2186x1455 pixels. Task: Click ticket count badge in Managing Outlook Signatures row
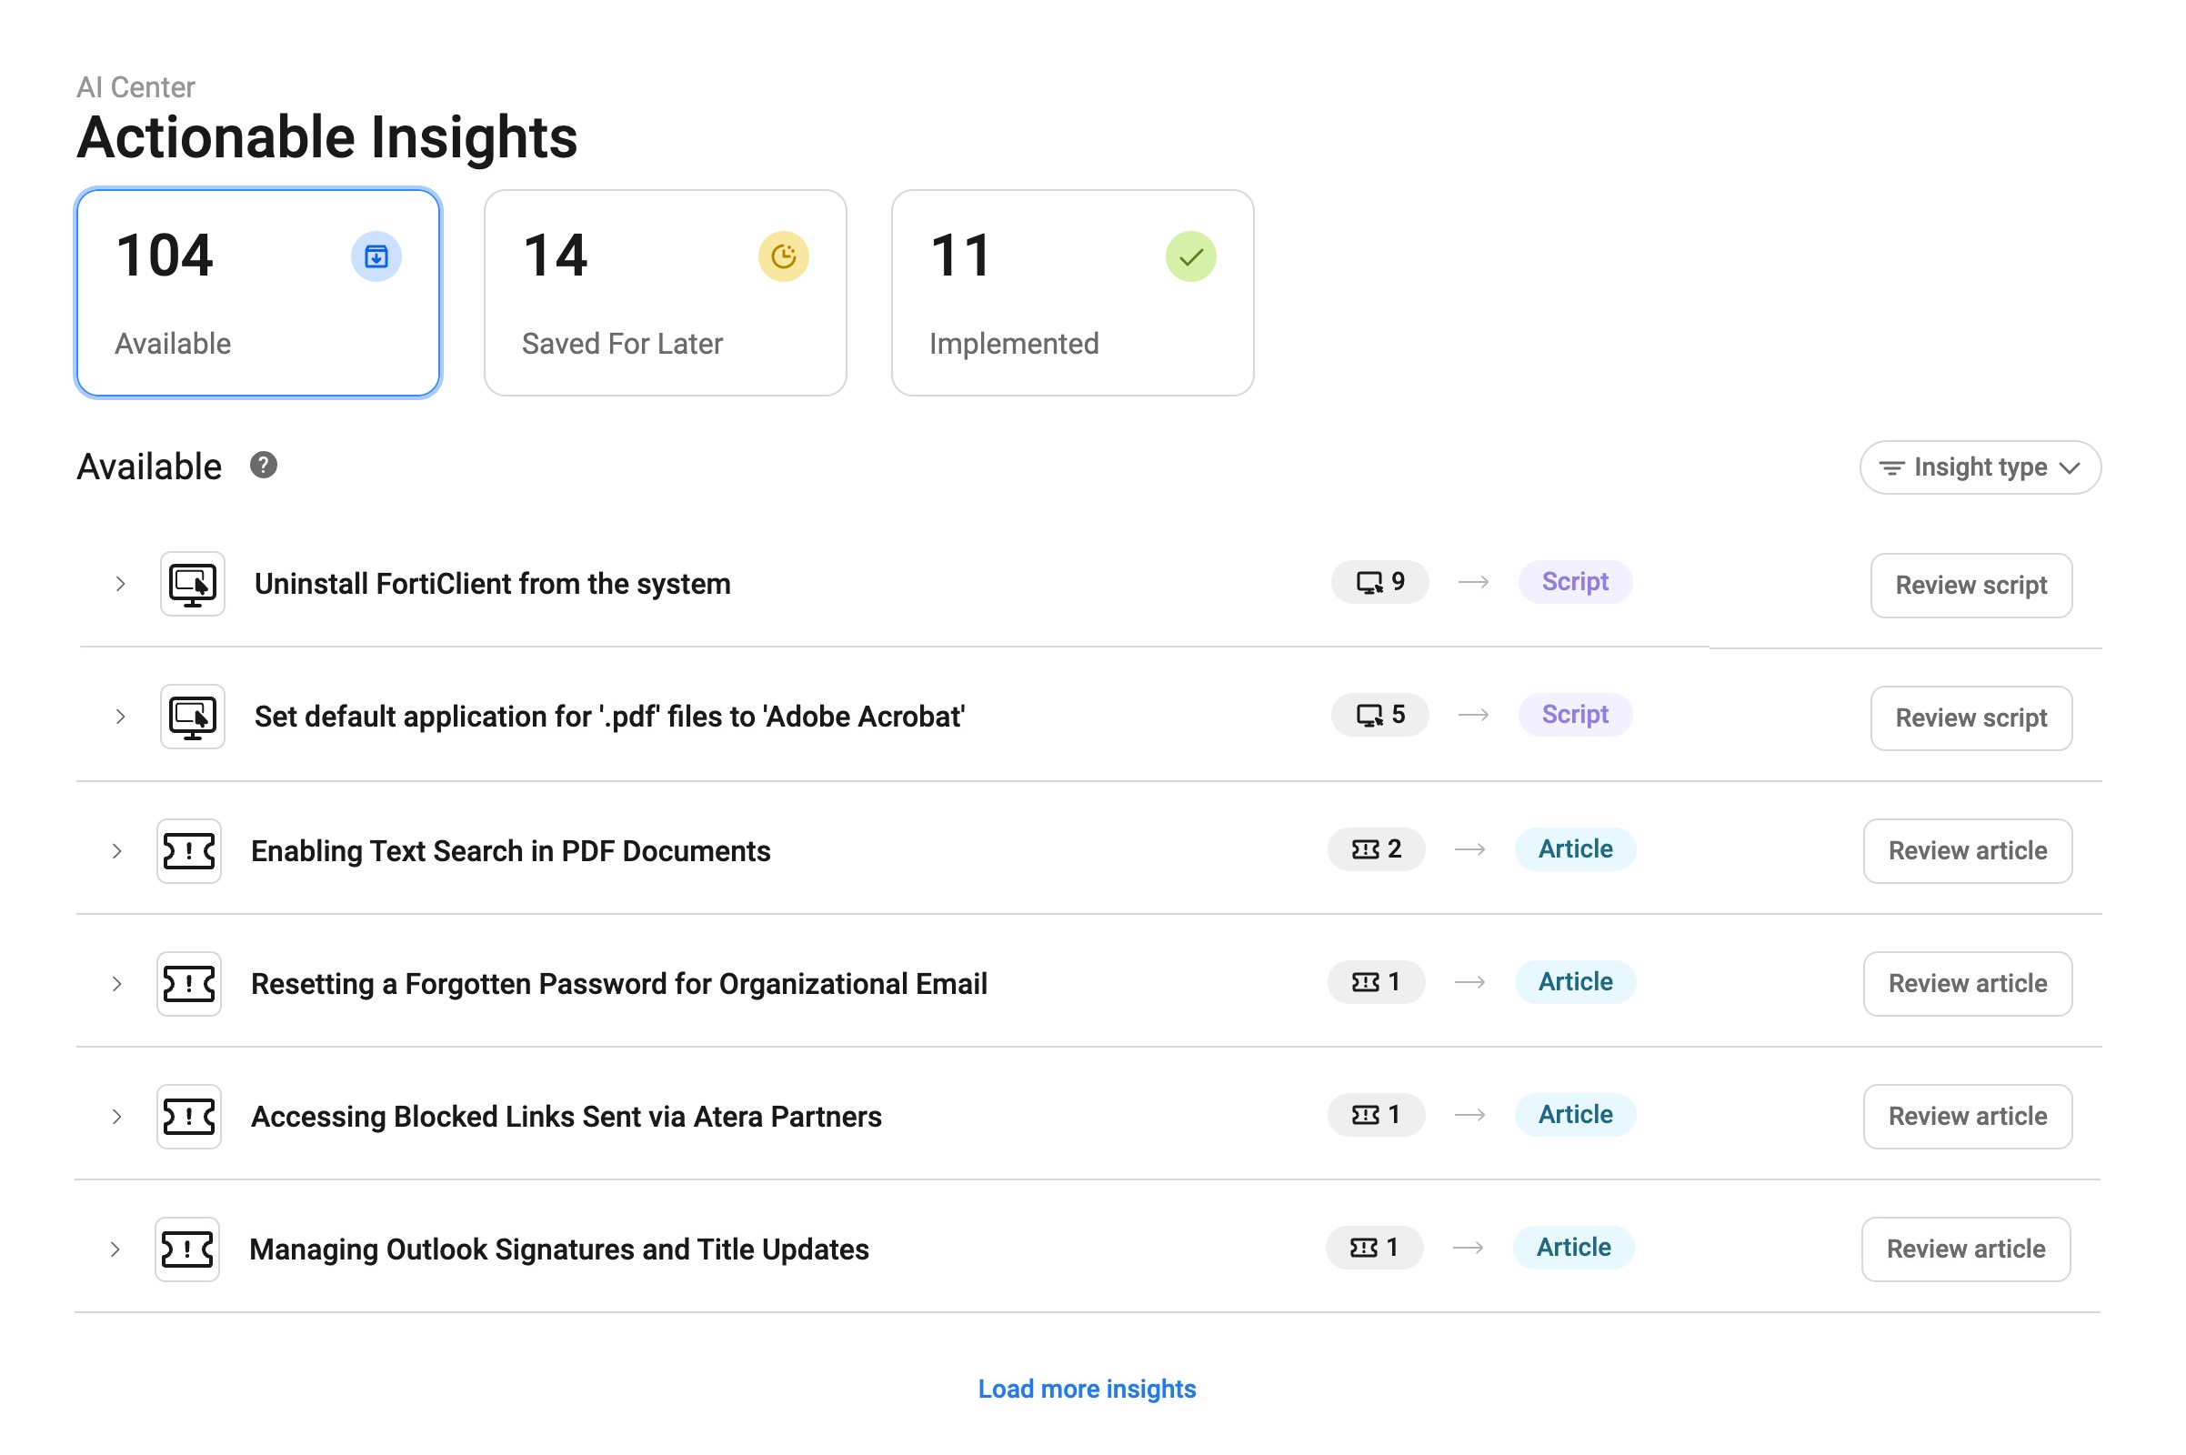coord(1374,1247)
